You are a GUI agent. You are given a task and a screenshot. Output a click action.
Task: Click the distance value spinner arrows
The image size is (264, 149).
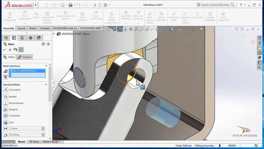click(x=43, y=129)
